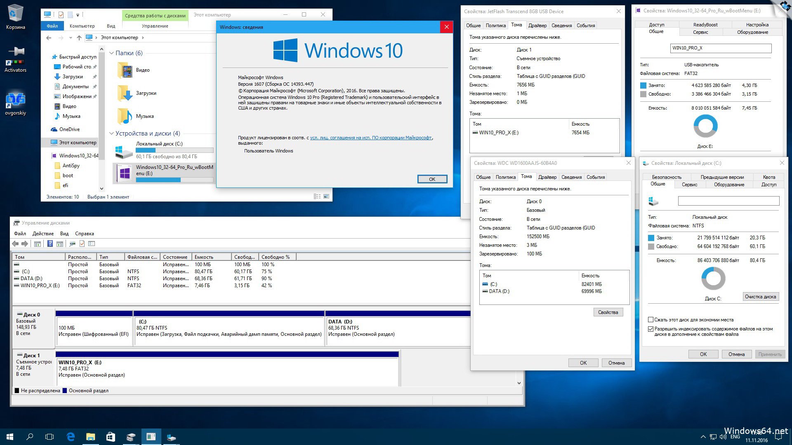
Task: Click C: drive capacity bar in Explorer
Action: [x=174, y=150]
